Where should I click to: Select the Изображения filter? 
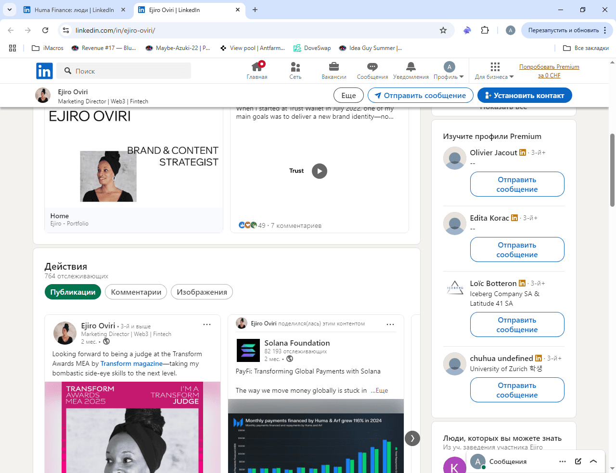coord(202,292)
